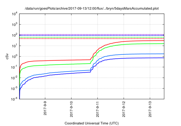The image size is (181, 126).
Task: Click the 10^-4 y-axis label
Action: coord(14,99)
